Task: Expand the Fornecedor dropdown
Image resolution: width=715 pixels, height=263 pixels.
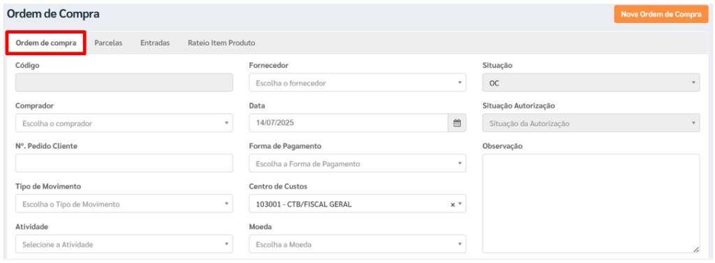Action: 357,83
